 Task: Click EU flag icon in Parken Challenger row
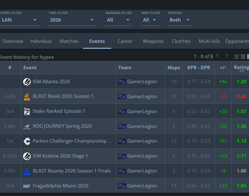pos(122,141)
